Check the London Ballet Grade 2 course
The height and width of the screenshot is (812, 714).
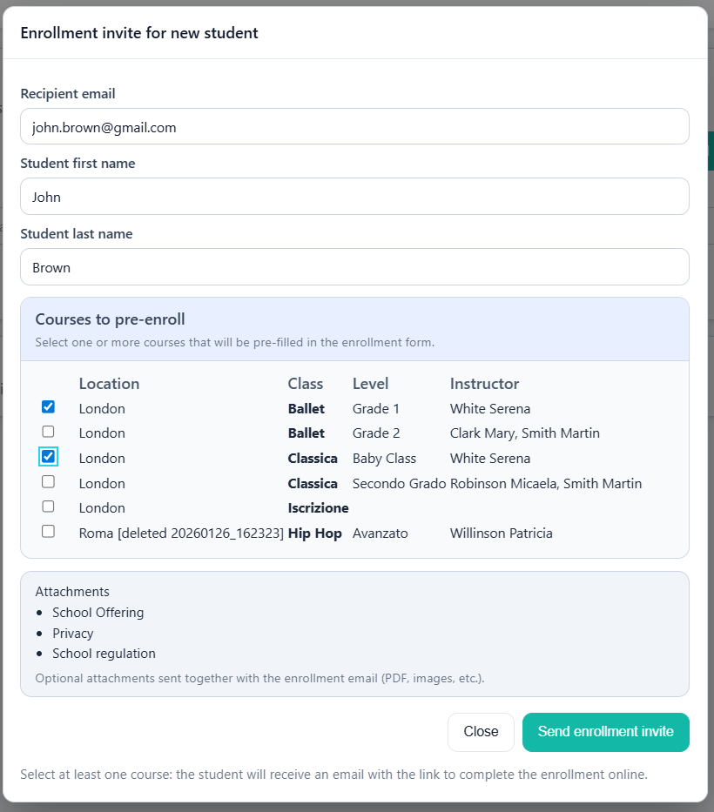[48, 431]
